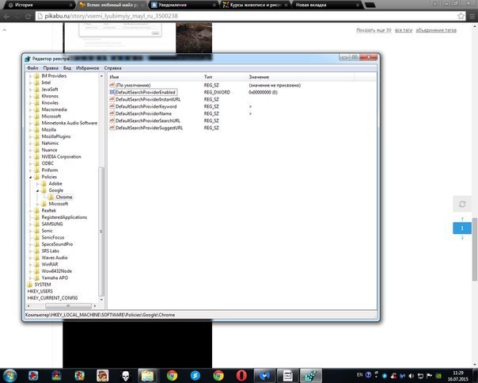The height and width of the screenshot is (383, 478).
Task: Open the Правка menu
Action: click(x=51, y=68)
